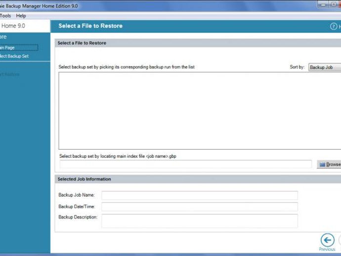Open the Help menu
341x256 pixels.
(x=21, y=16)
